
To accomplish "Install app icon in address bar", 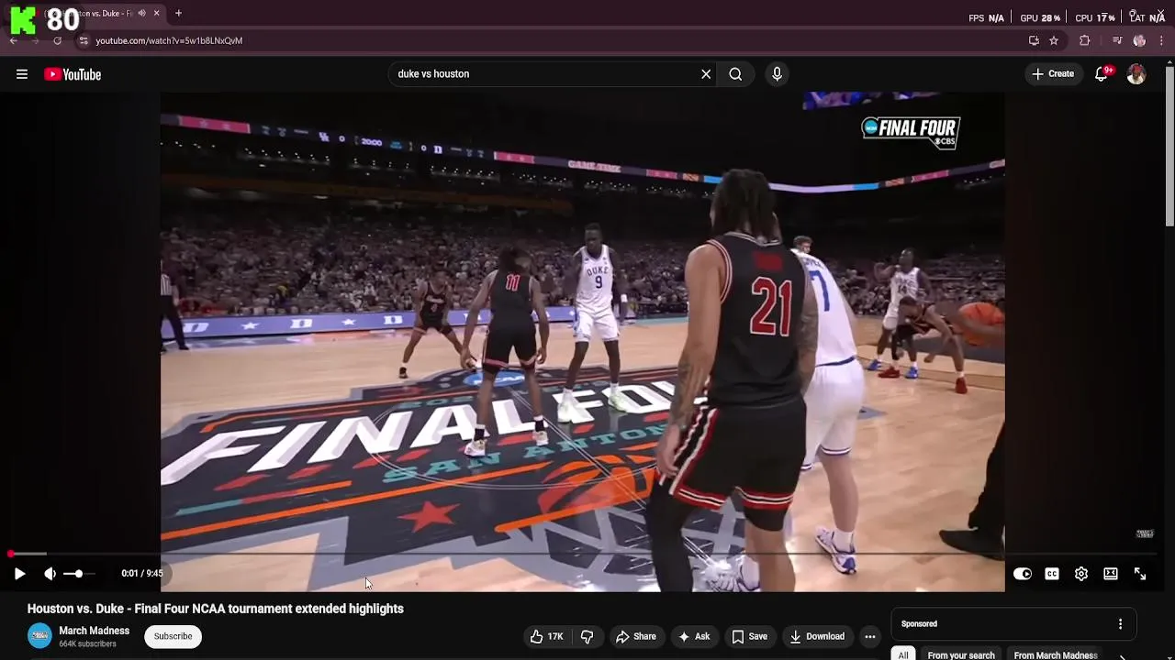I will pyautogui.click(x=1034, y=40).
